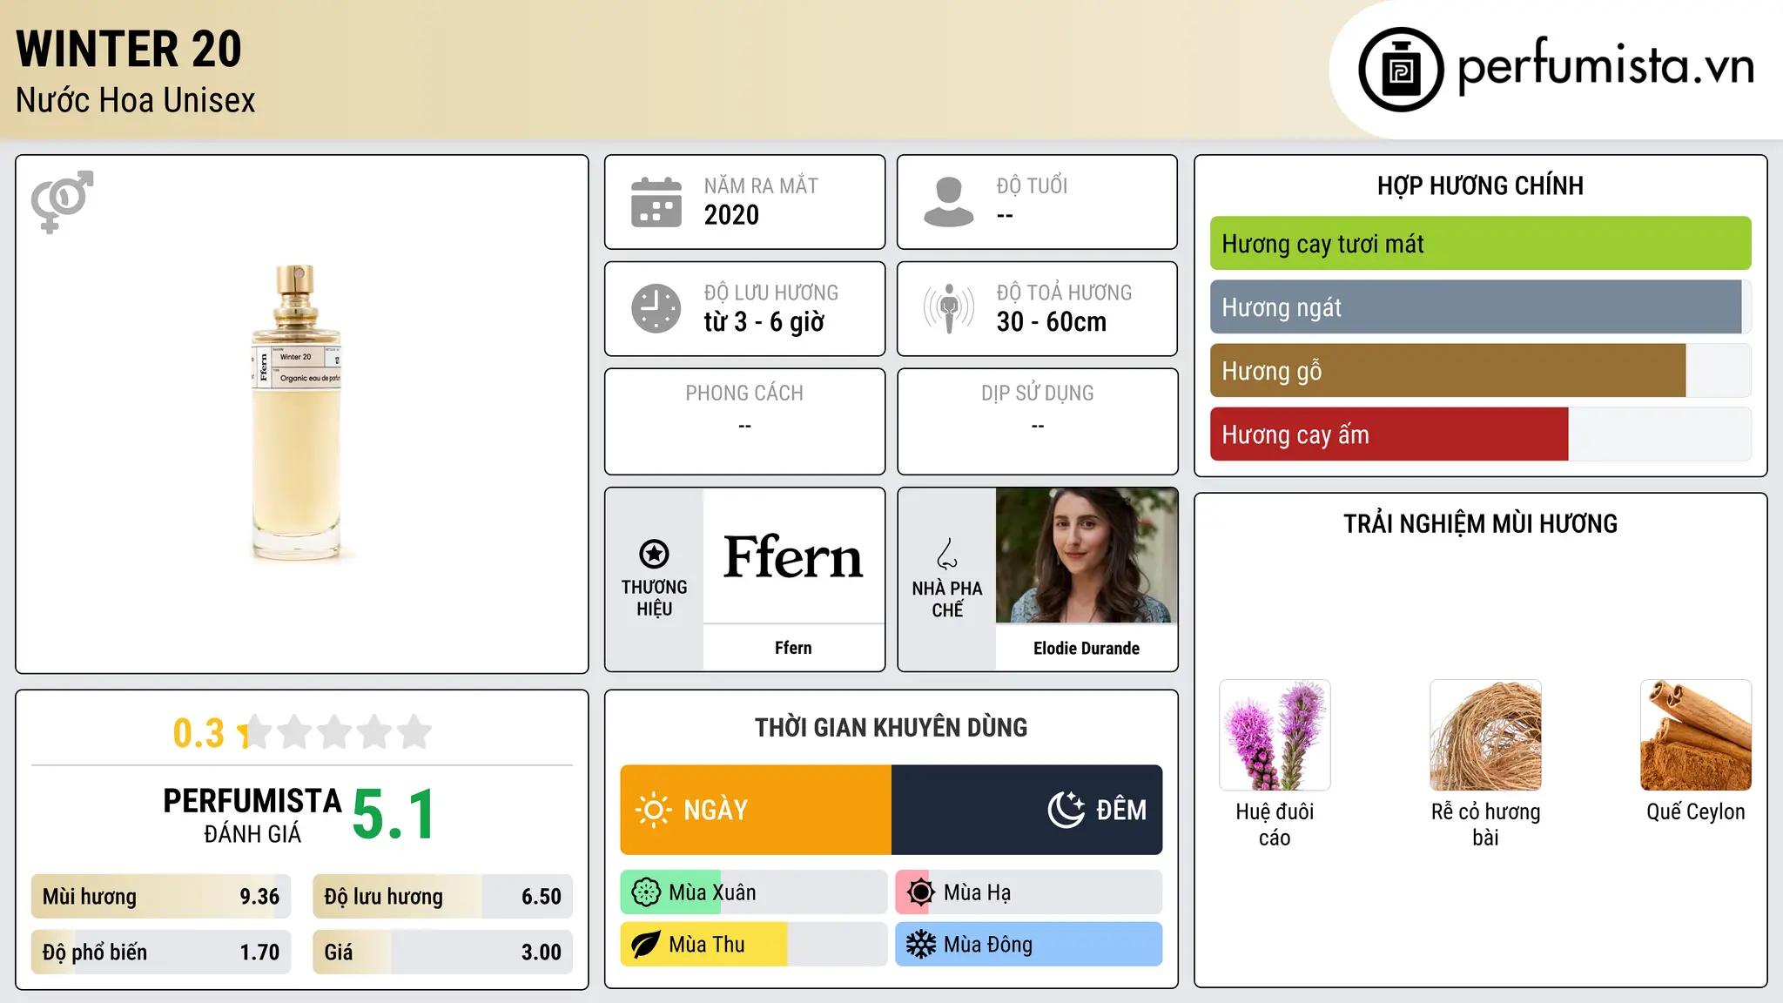Click the NĂM RA MẮT label
Viewport: 1783px width, 1003px height.
[761, 185]
